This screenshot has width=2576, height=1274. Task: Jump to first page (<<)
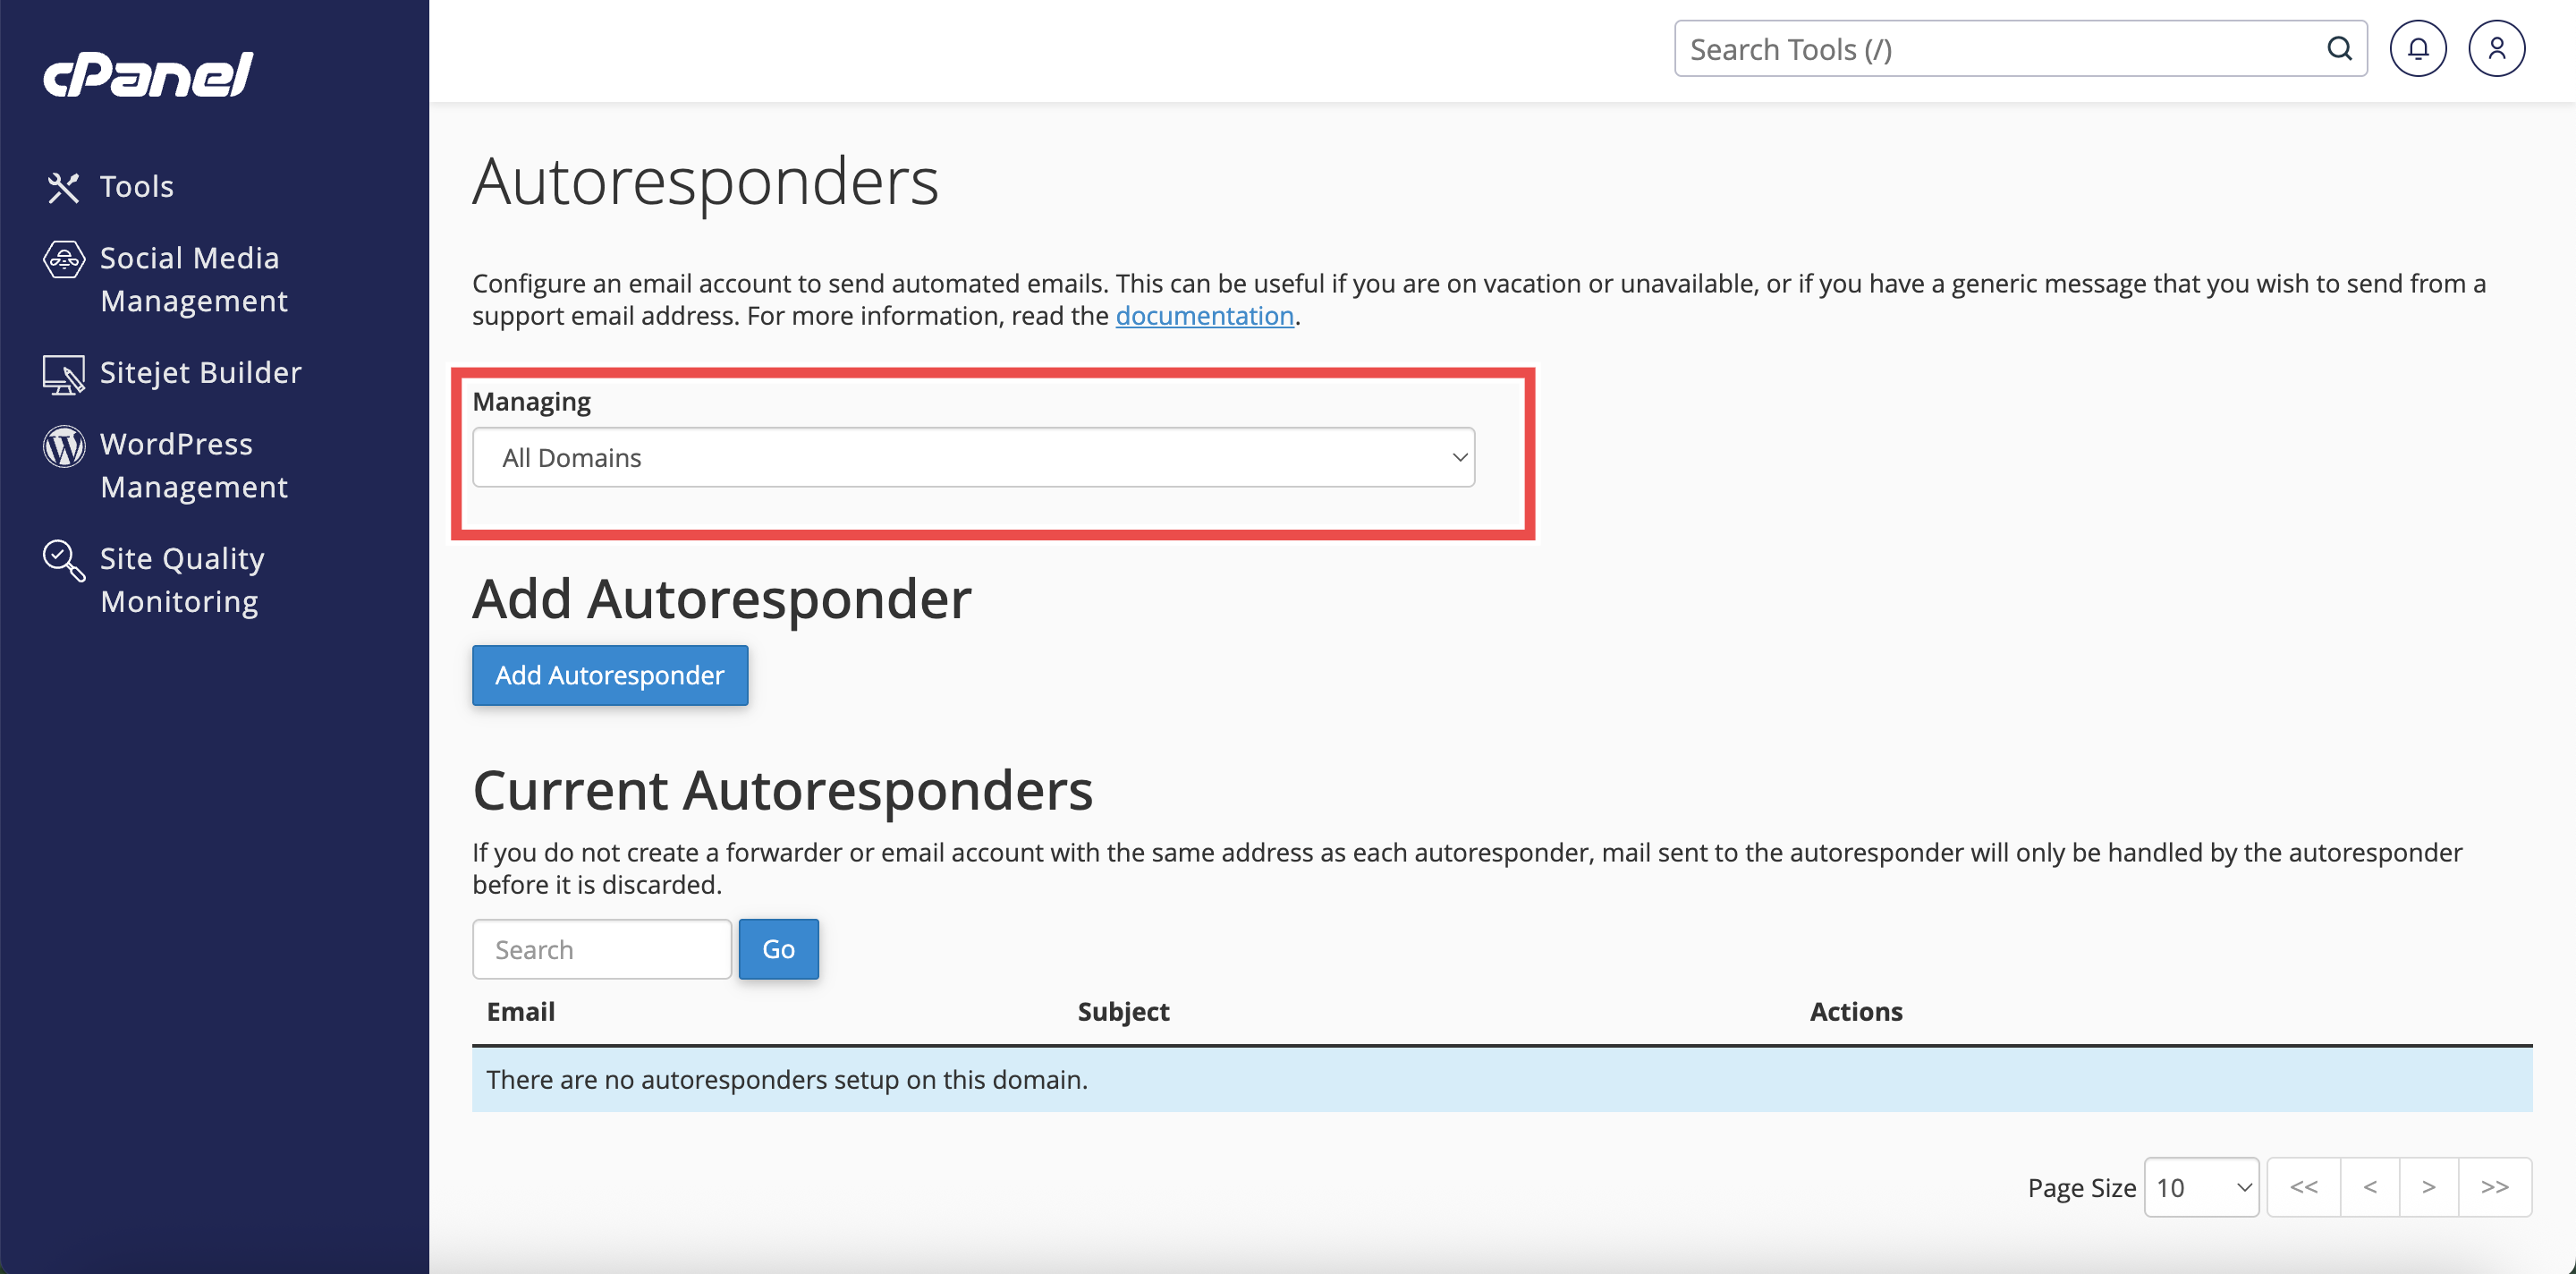pyautogui.click(x=2303, y=1187)
